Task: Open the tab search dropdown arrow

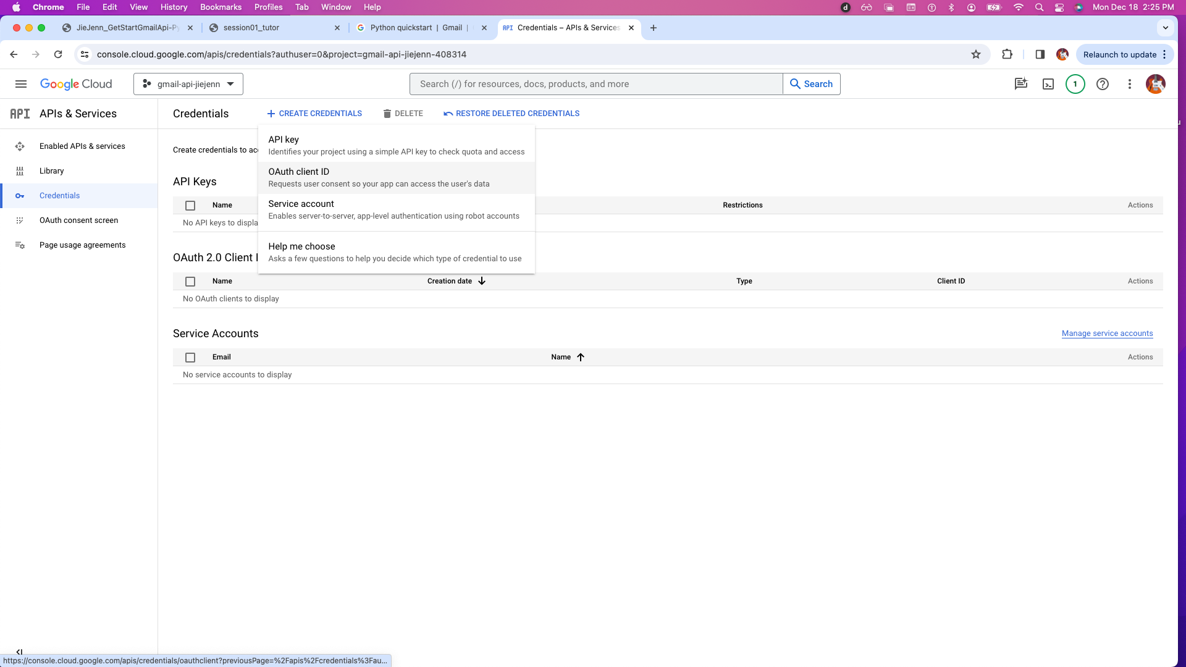Action: [1166, 28]
